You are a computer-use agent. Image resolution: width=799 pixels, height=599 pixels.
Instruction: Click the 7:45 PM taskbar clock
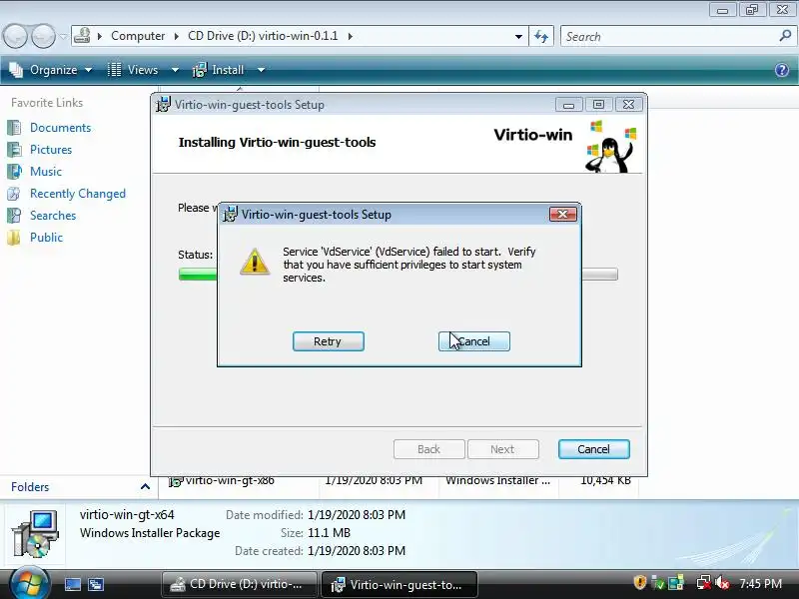pos(760,584)
